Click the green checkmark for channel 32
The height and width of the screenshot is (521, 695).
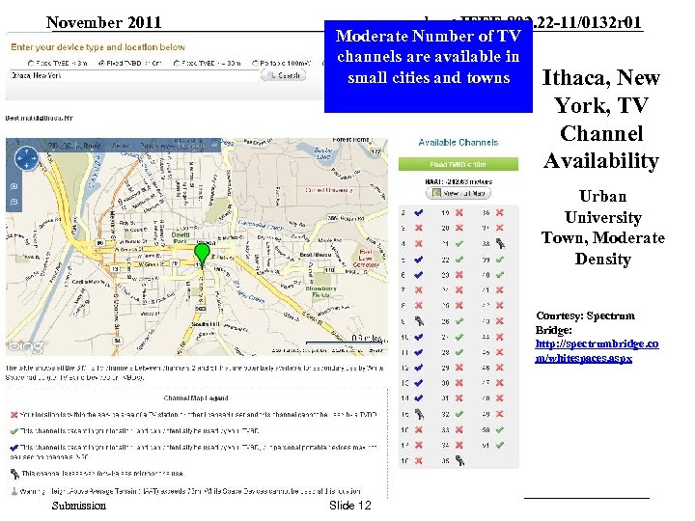pyautogui.click(x=459, y=414)
